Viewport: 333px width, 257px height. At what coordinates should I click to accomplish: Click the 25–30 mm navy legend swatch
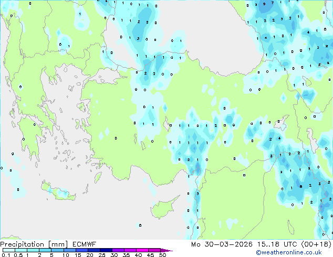click(x=106, y=250)
